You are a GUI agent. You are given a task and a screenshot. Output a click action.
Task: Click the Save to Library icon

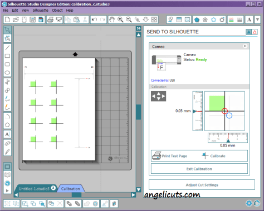(x=41, y=19)
